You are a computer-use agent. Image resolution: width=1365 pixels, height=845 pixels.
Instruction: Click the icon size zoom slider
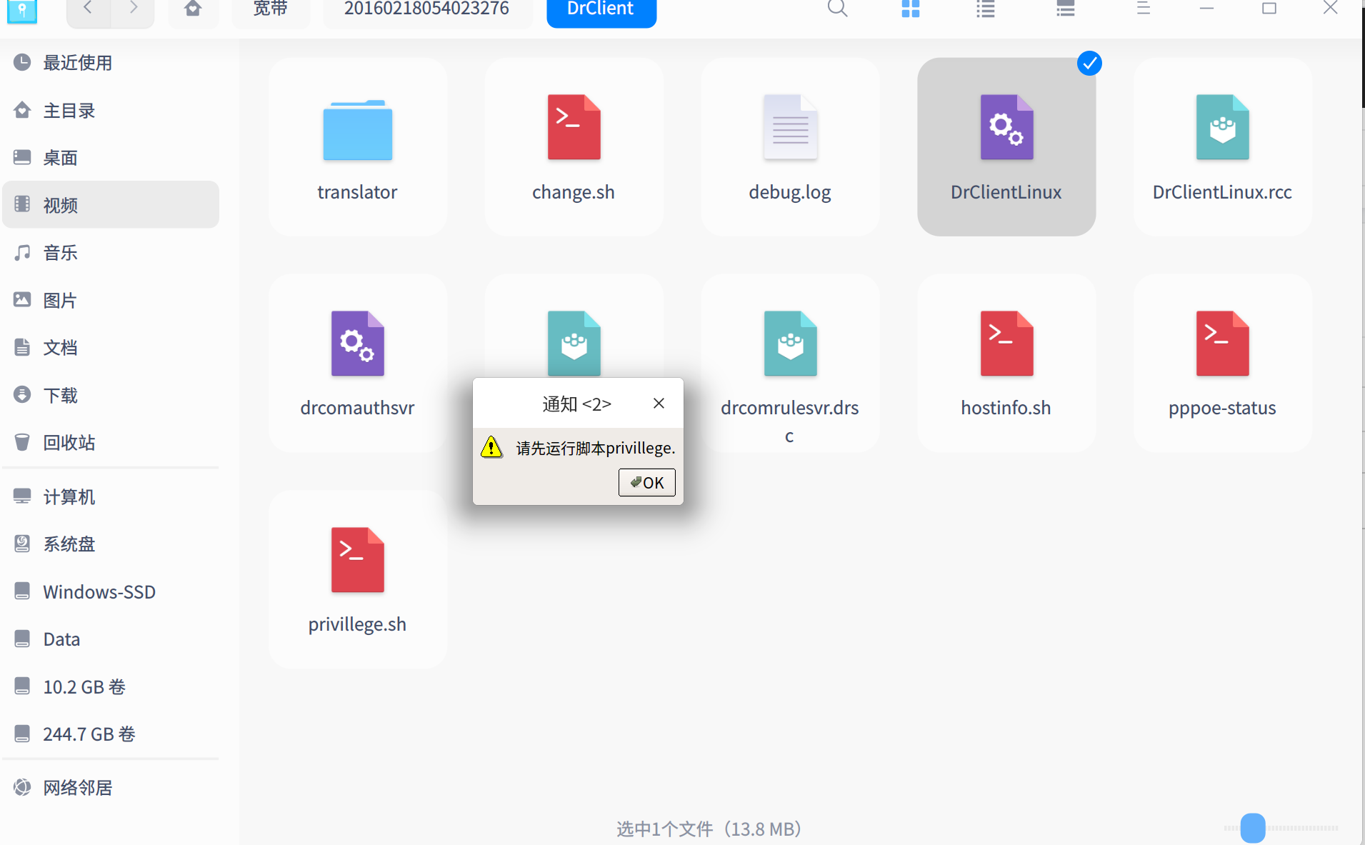(x=1253, y=829)
